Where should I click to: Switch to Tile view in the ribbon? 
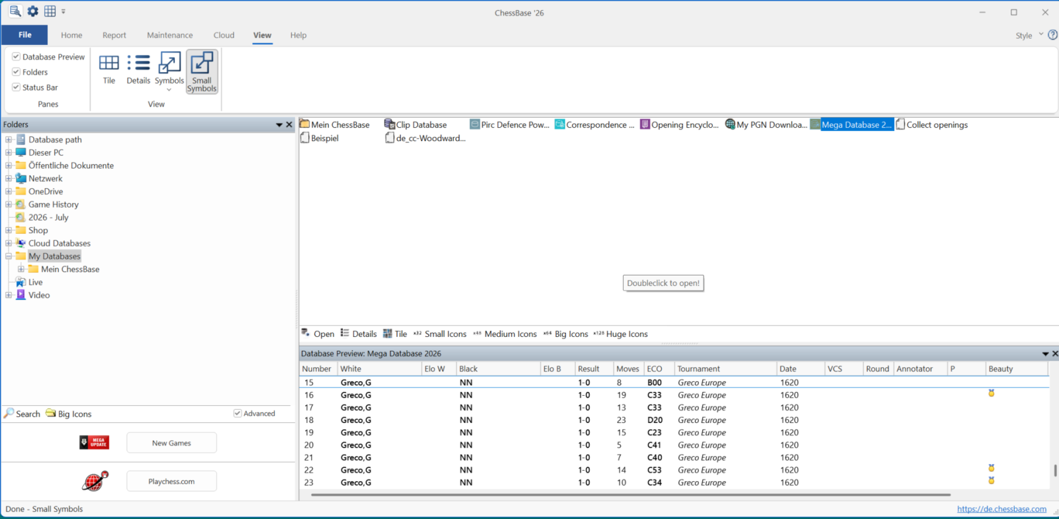109,69
